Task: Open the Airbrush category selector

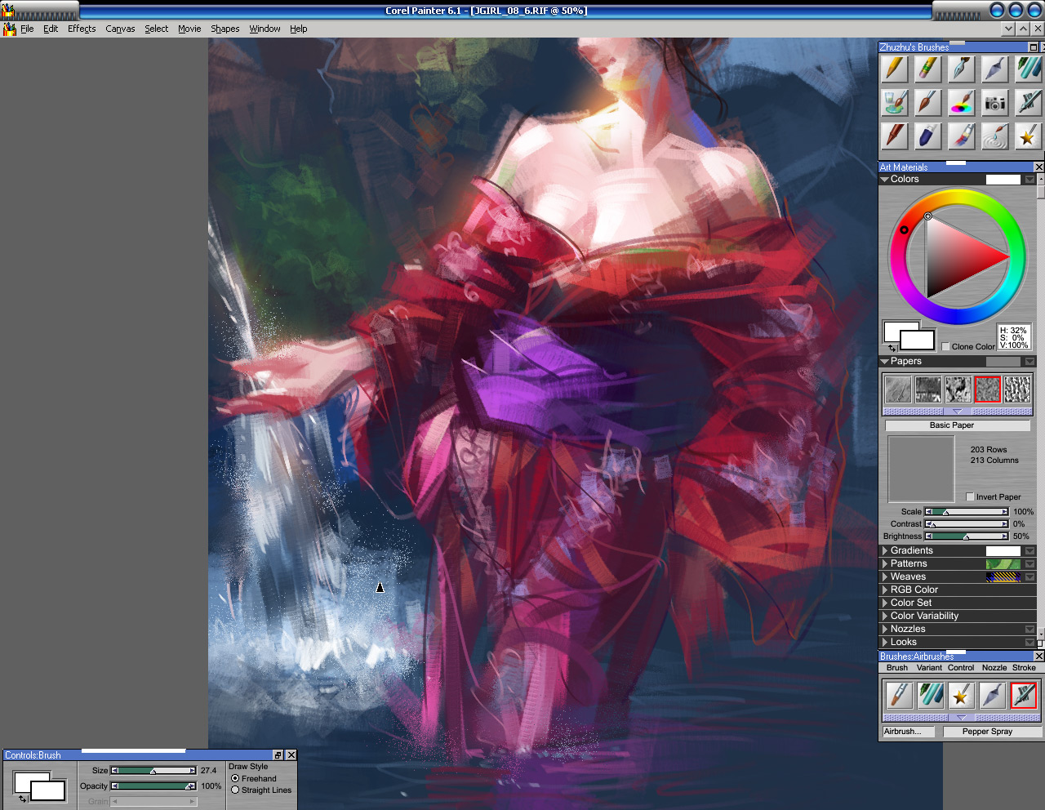Action: (x=909, y=732)
